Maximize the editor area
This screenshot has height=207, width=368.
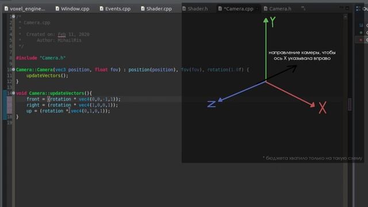click(x=347, y=8)
